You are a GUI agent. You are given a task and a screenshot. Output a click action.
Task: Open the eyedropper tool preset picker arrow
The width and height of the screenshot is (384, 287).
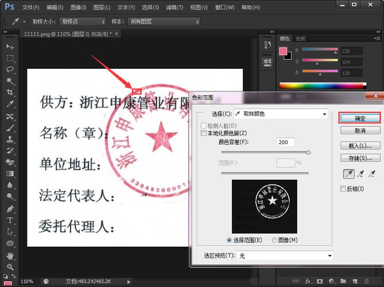click(x=24, y=22)
